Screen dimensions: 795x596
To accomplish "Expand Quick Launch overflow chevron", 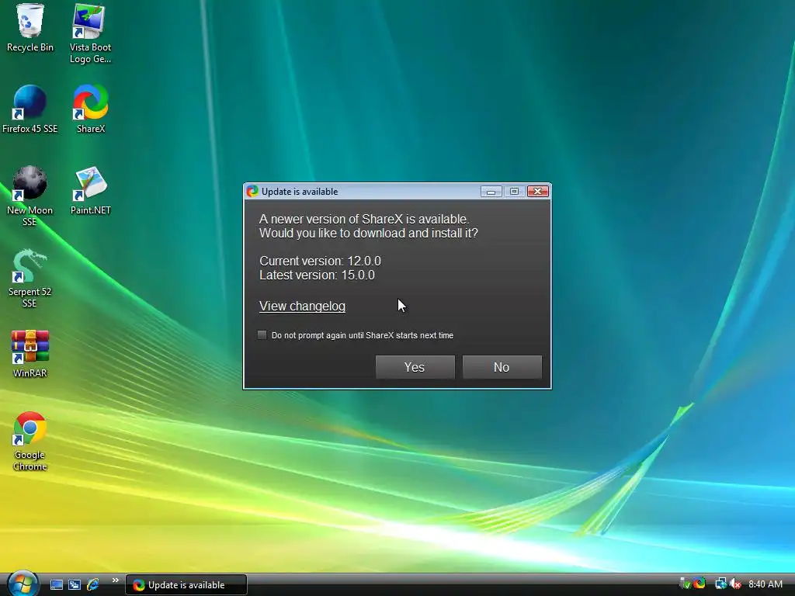I will pos(115,580).
